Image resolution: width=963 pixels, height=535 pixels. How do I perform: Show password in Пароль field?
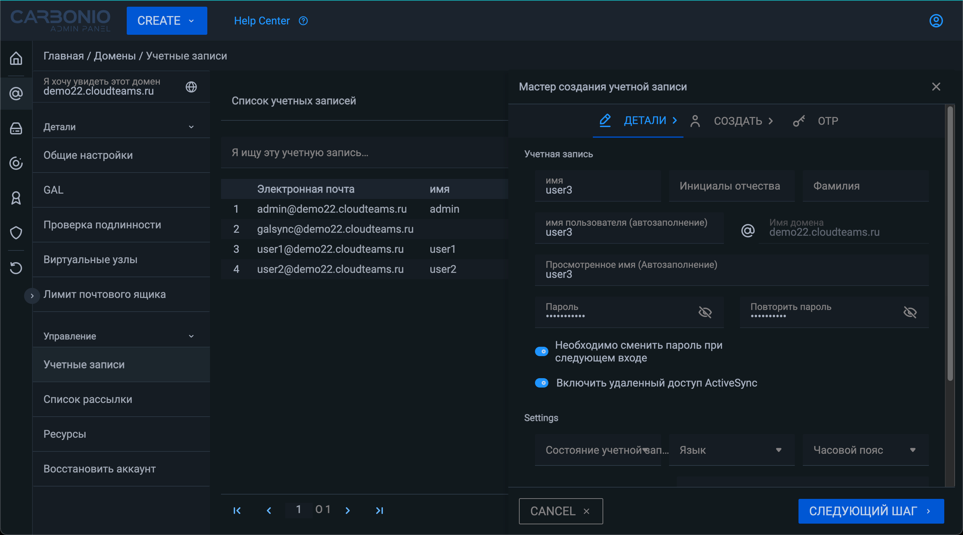point(705,312)
